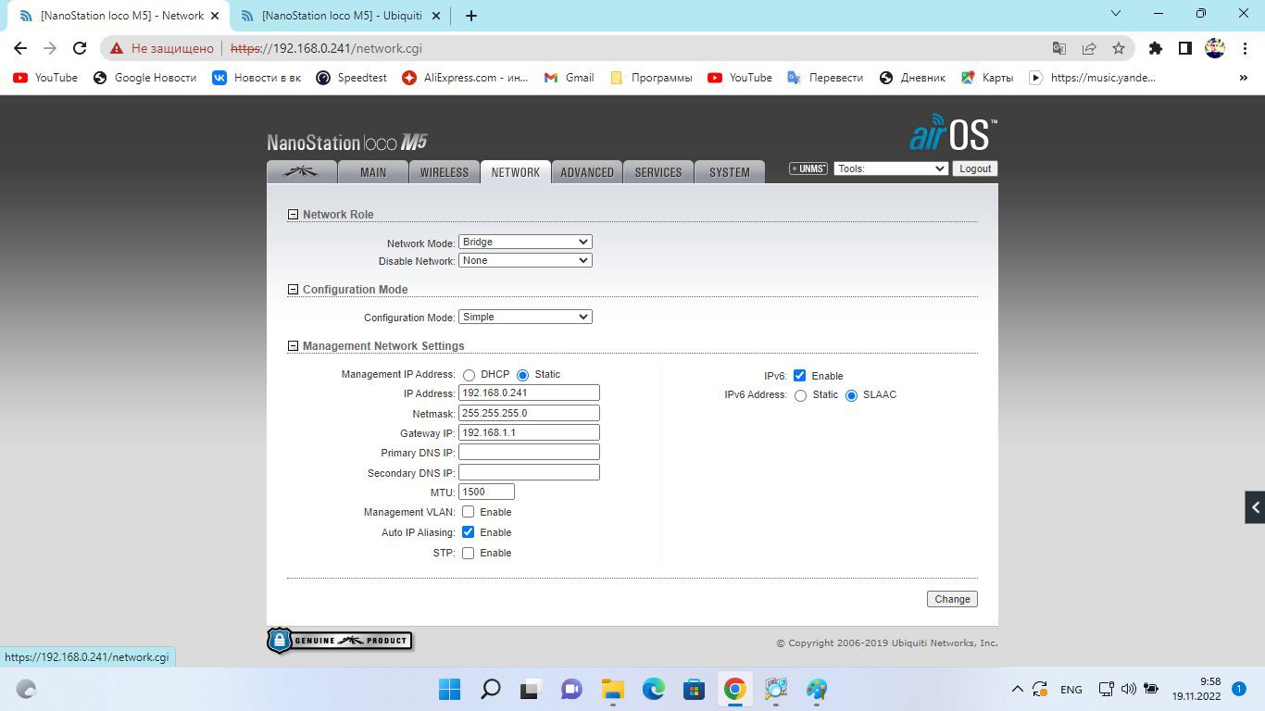
Task: Click the Logout button
Action: [975, 168]
